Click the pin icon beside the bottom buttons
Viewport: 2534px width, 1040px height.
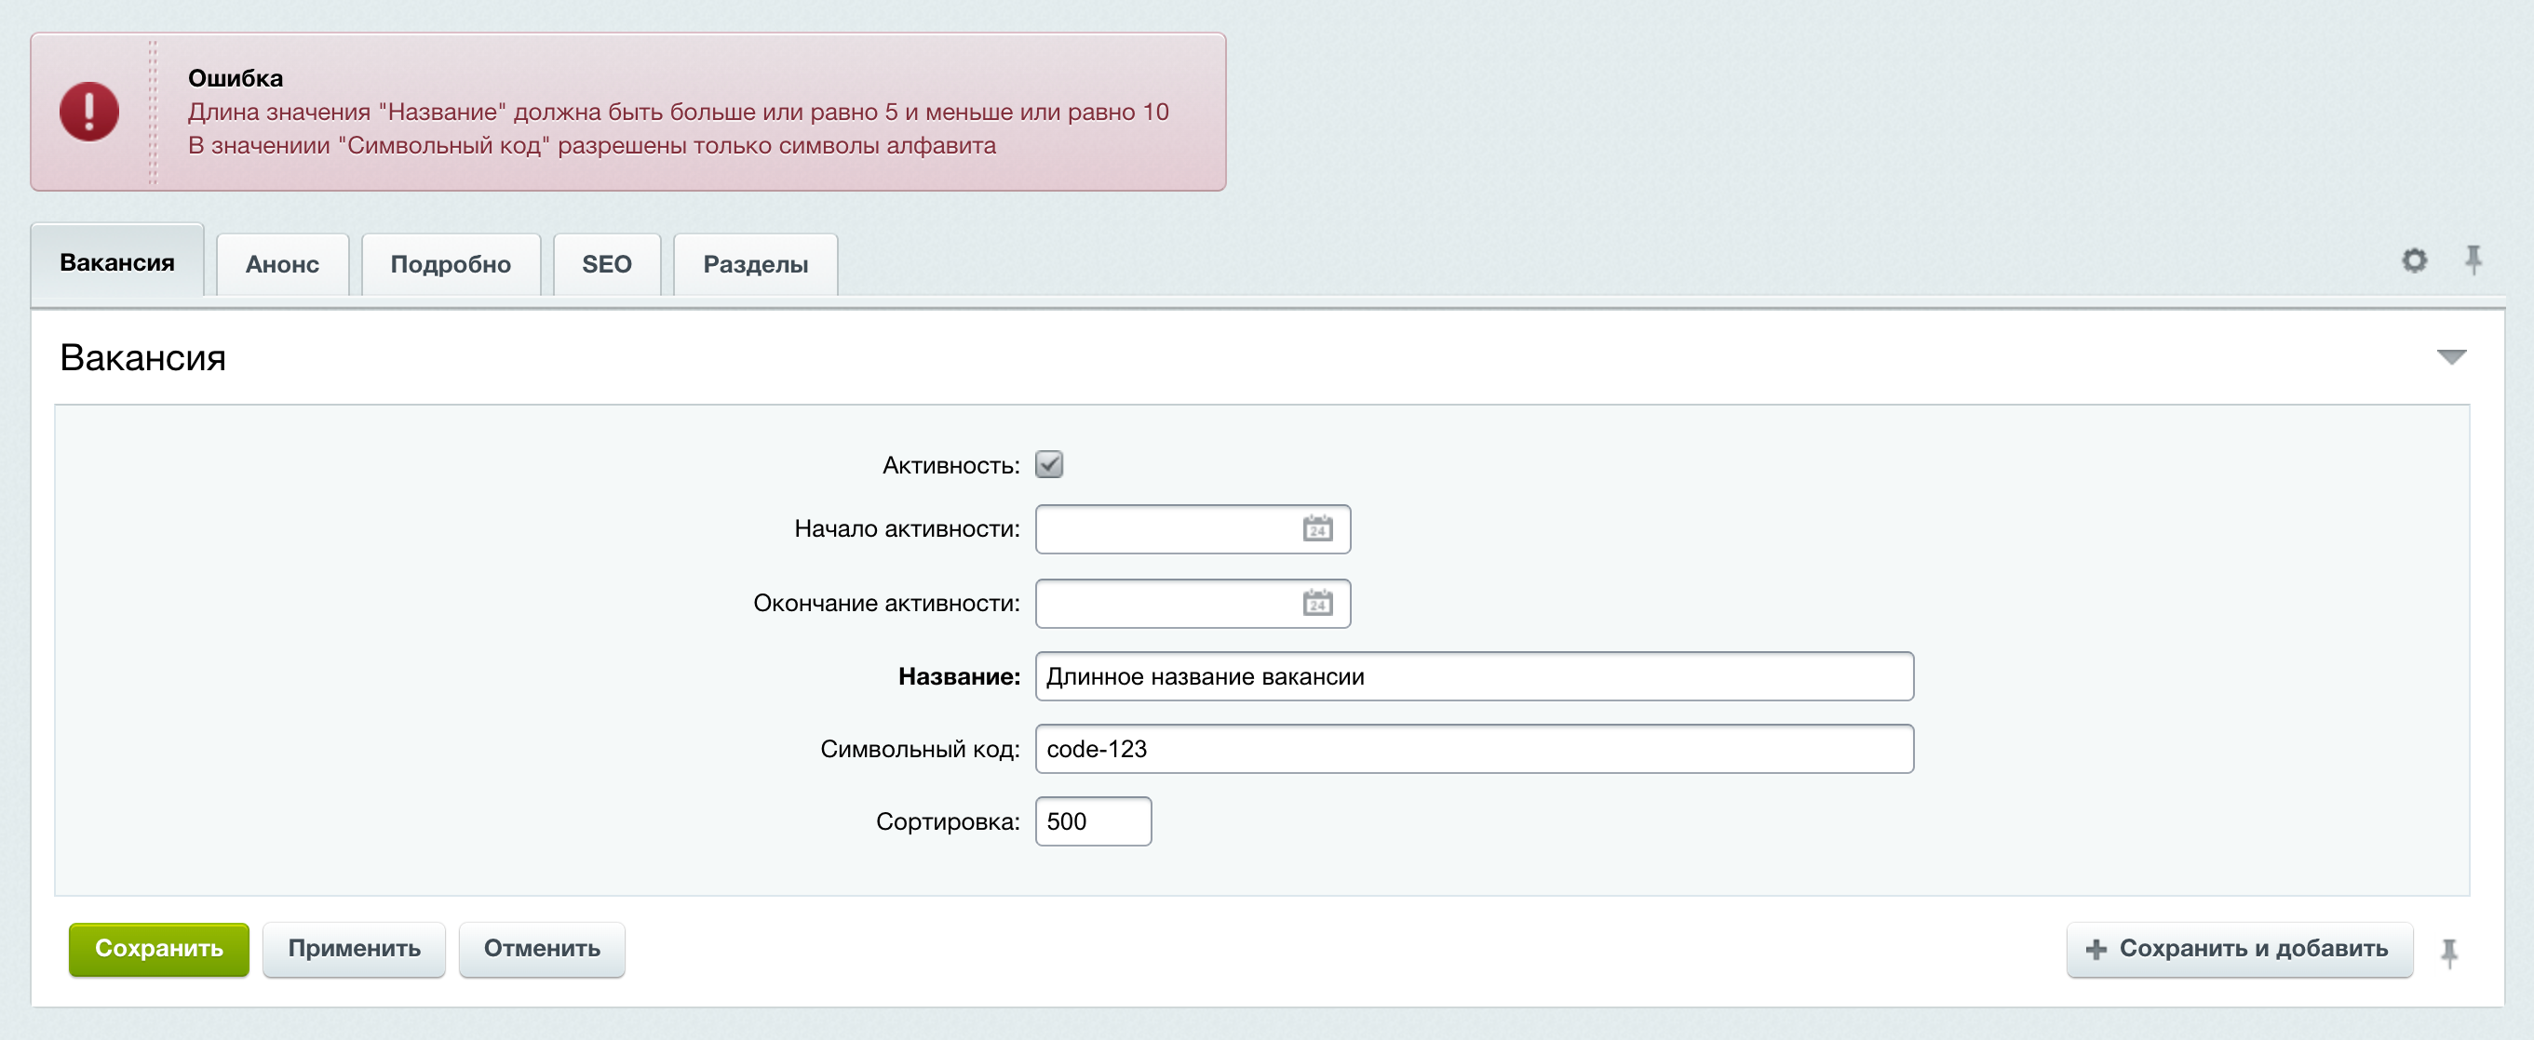(x=2448, y=952)
